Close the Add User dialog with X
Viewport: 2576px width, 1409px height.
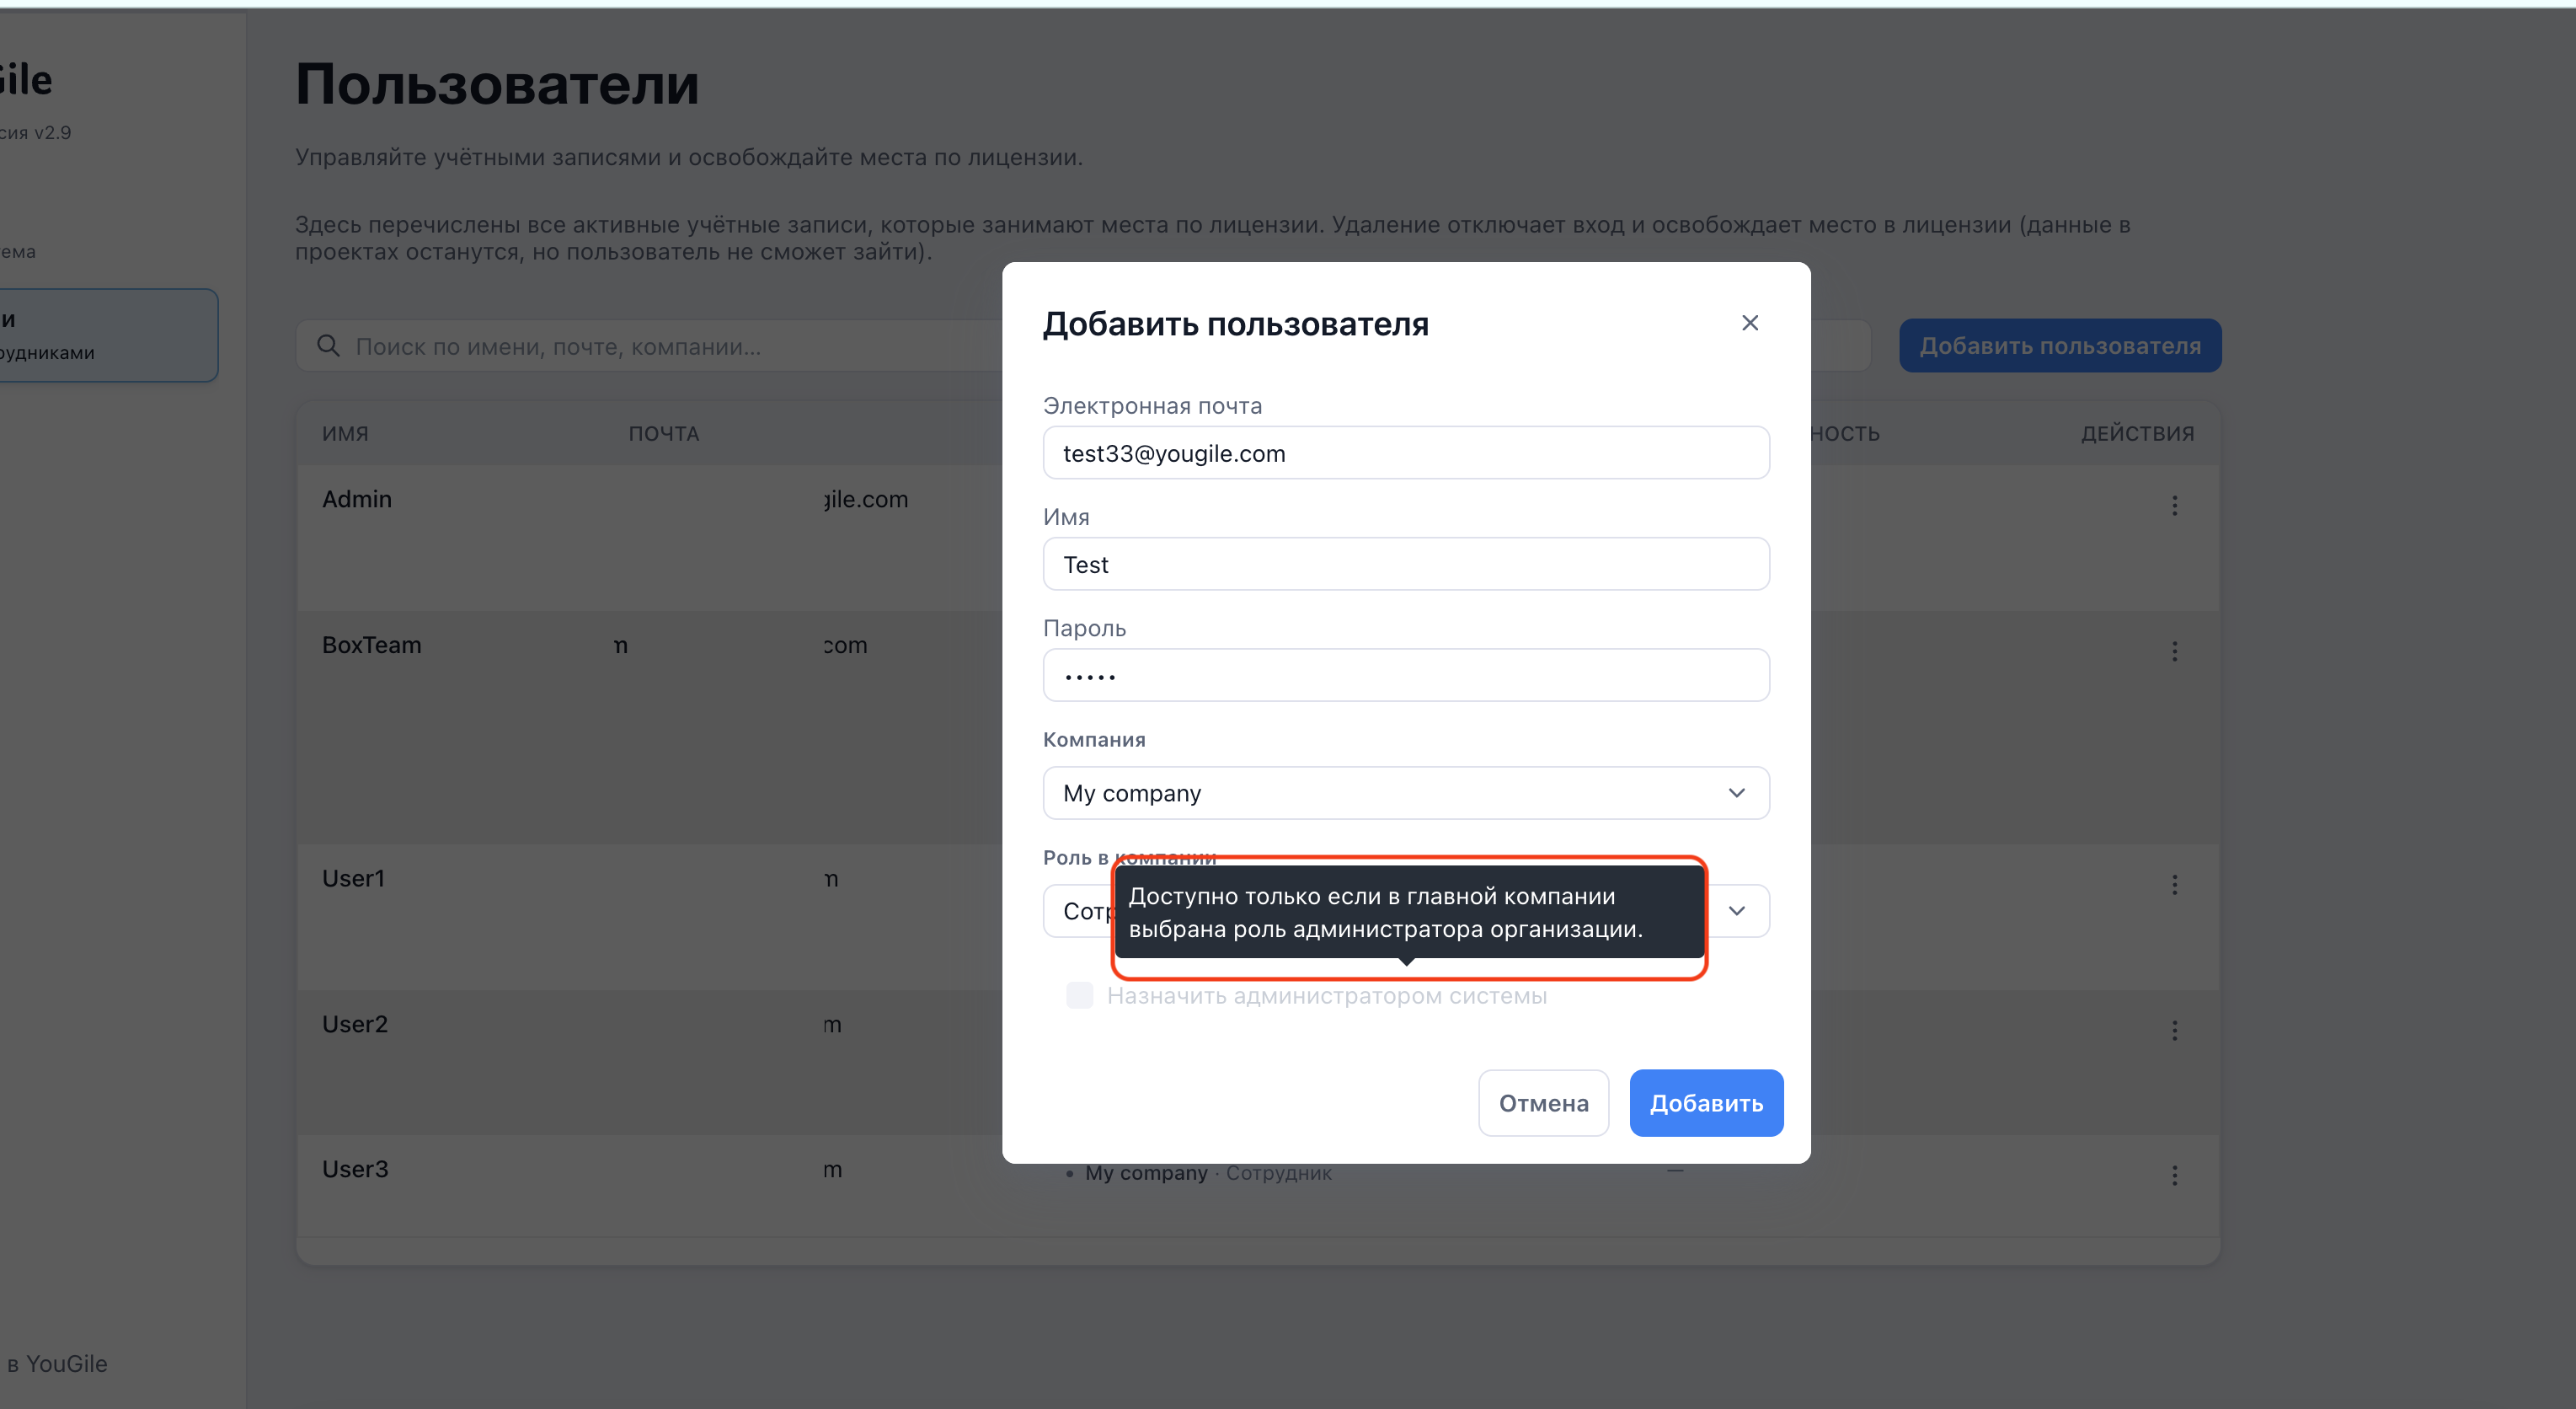tap(1749, 322)
